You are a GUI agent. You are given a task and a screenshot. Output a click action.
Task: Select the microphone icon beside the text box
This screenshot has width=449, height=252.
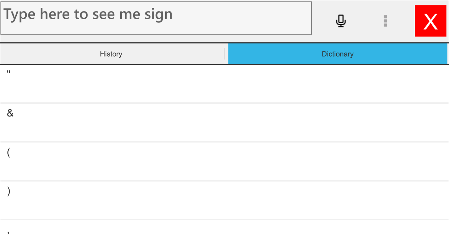point(341,21)
